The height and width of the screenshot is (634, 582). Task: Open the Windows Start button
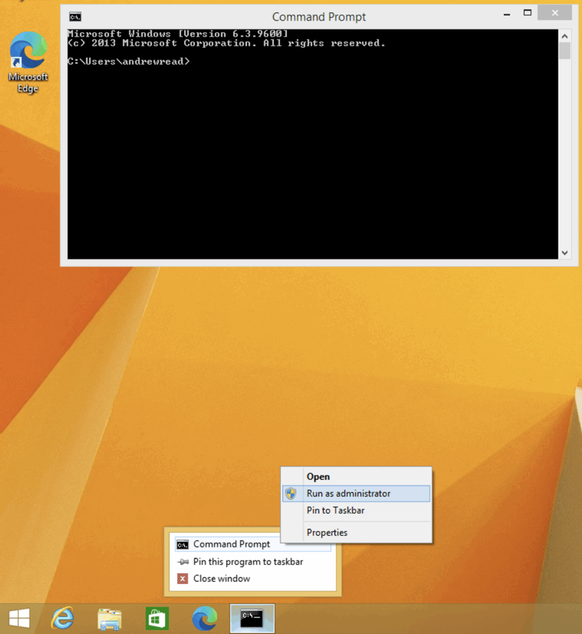coord(19,617)
